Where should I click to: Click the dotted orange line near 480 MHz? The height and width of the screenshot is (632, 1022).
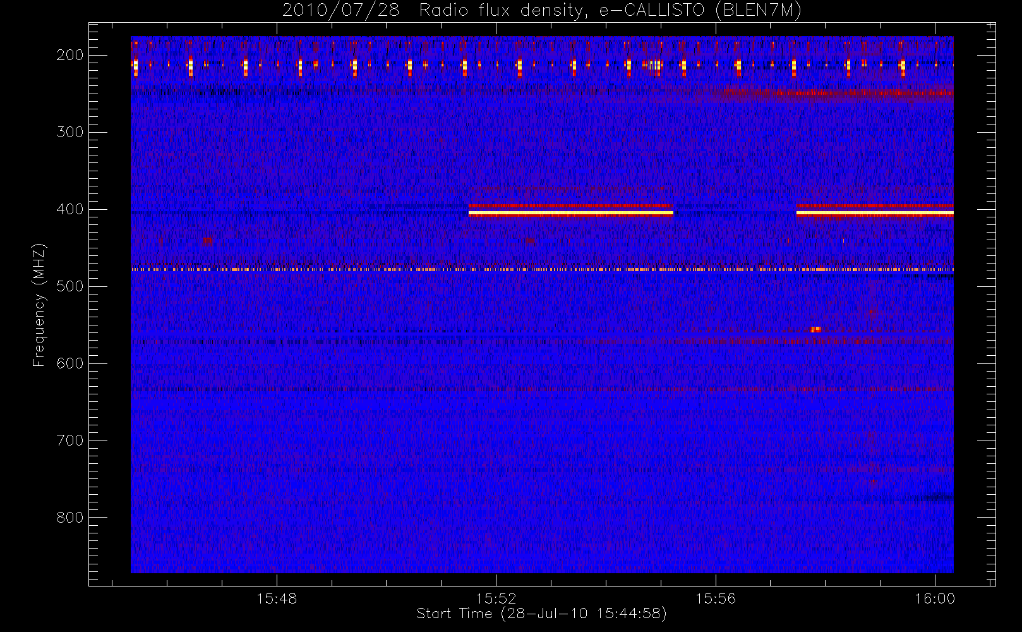(x=542, y=270)
